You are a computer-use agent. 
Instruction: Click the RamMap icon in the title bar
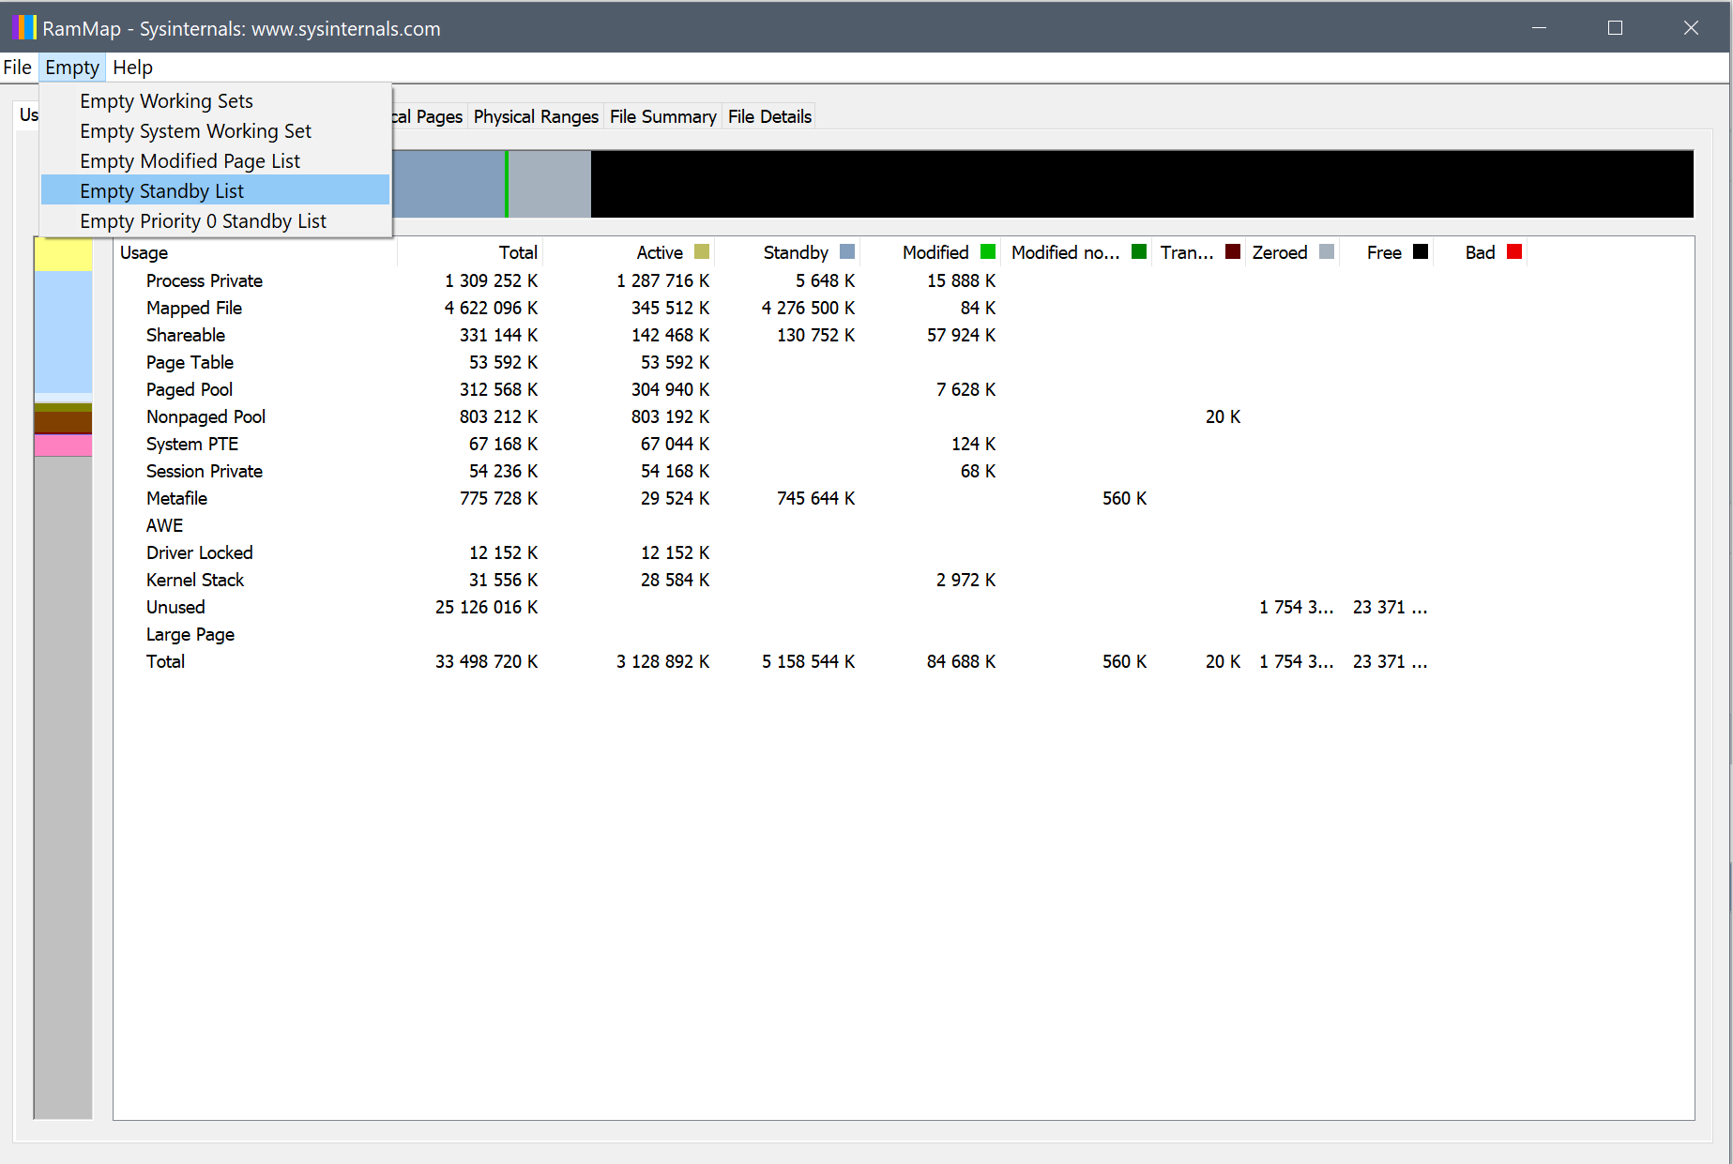point(25,28)
